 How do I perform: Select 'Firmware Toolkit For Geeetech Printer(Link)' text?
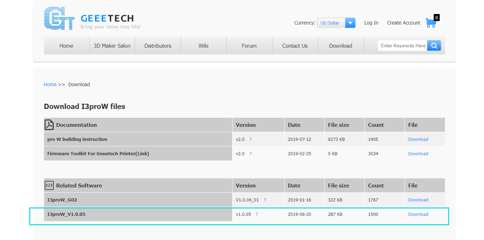pos(98,153)
